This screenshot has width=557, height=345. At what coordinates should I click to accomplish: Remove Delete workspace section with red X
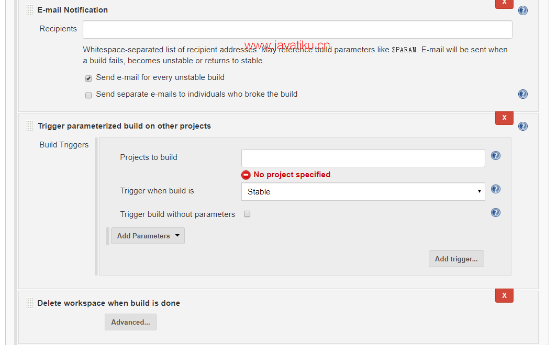(x=504, y=296)
